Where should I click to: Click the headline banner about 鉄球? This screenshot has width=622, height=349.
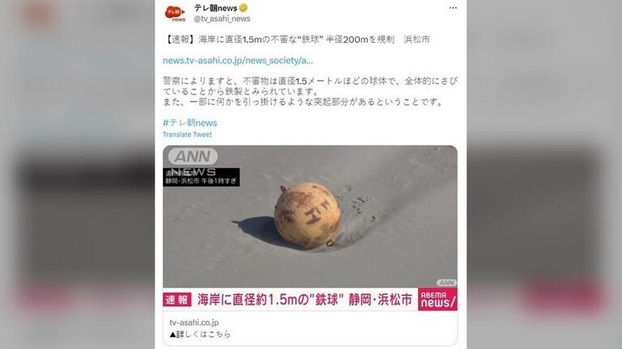305,300
